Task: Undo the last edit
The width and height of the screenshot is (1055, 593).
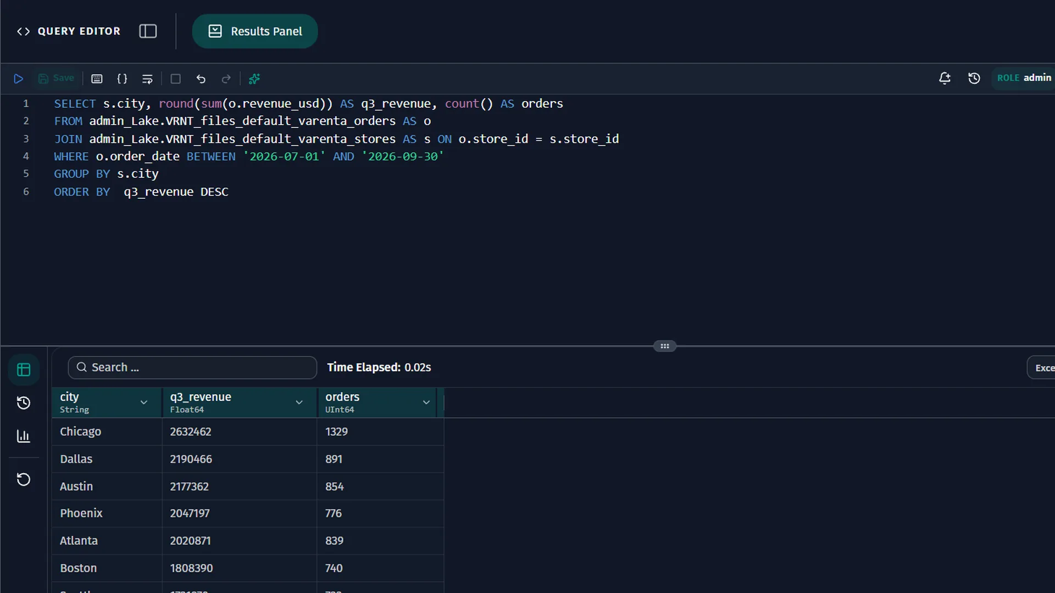Action: tap(201, 79)
